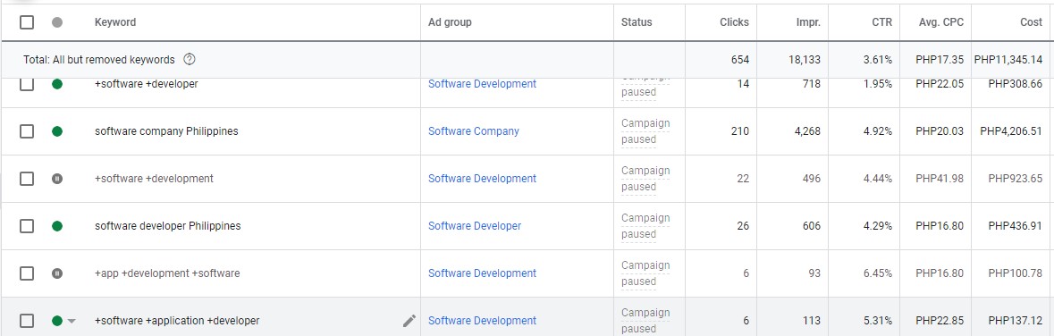Open help icon beside Total: All but removed keywords
This screenshot has width=1054, height=336.
(190, 60)
